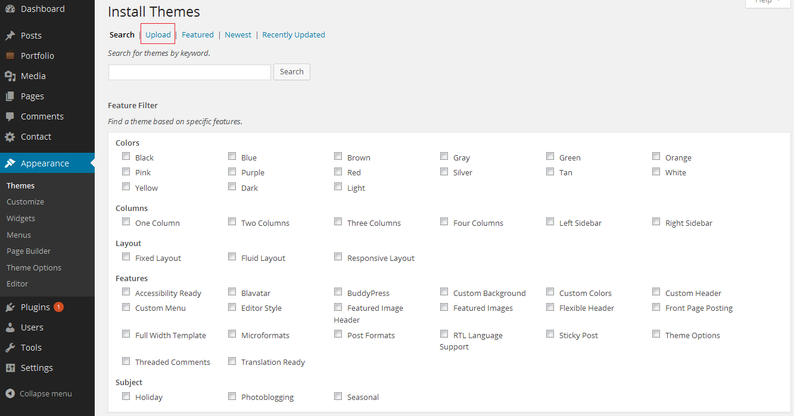This screenshot has width=794, height=416.
Task: Click the theme keyword search field
Action: click(189, 72)
